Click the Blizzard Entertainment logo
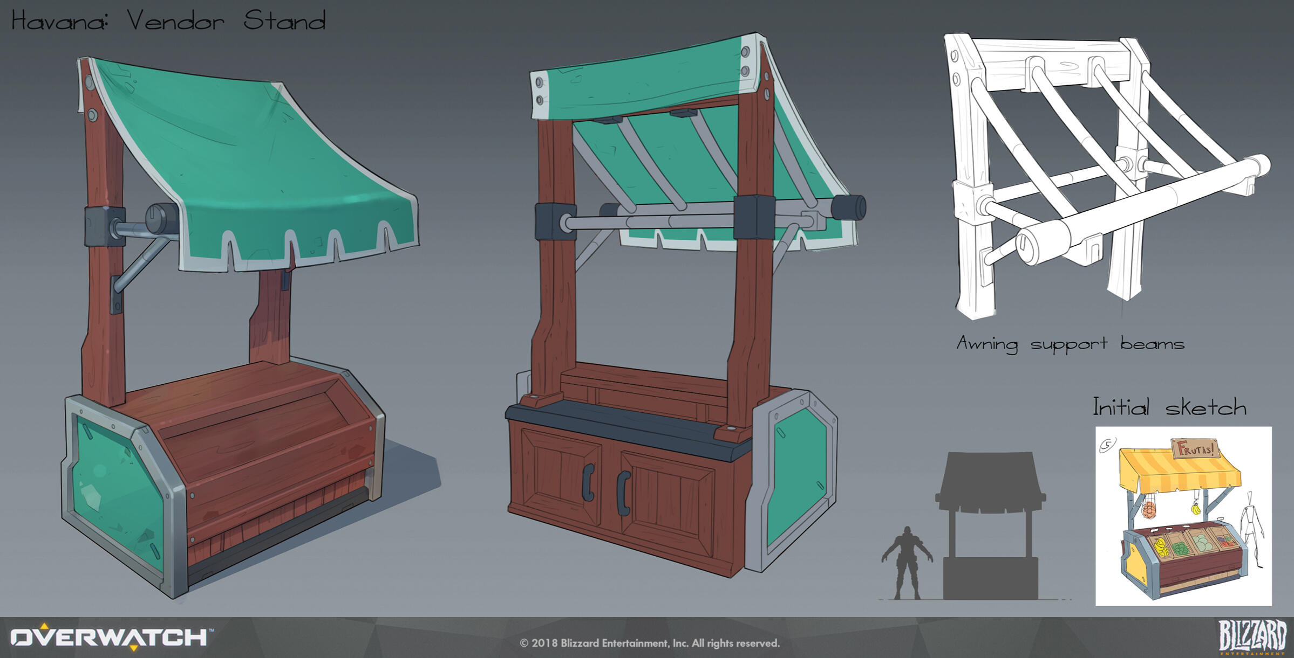 tap(1252, 636)
